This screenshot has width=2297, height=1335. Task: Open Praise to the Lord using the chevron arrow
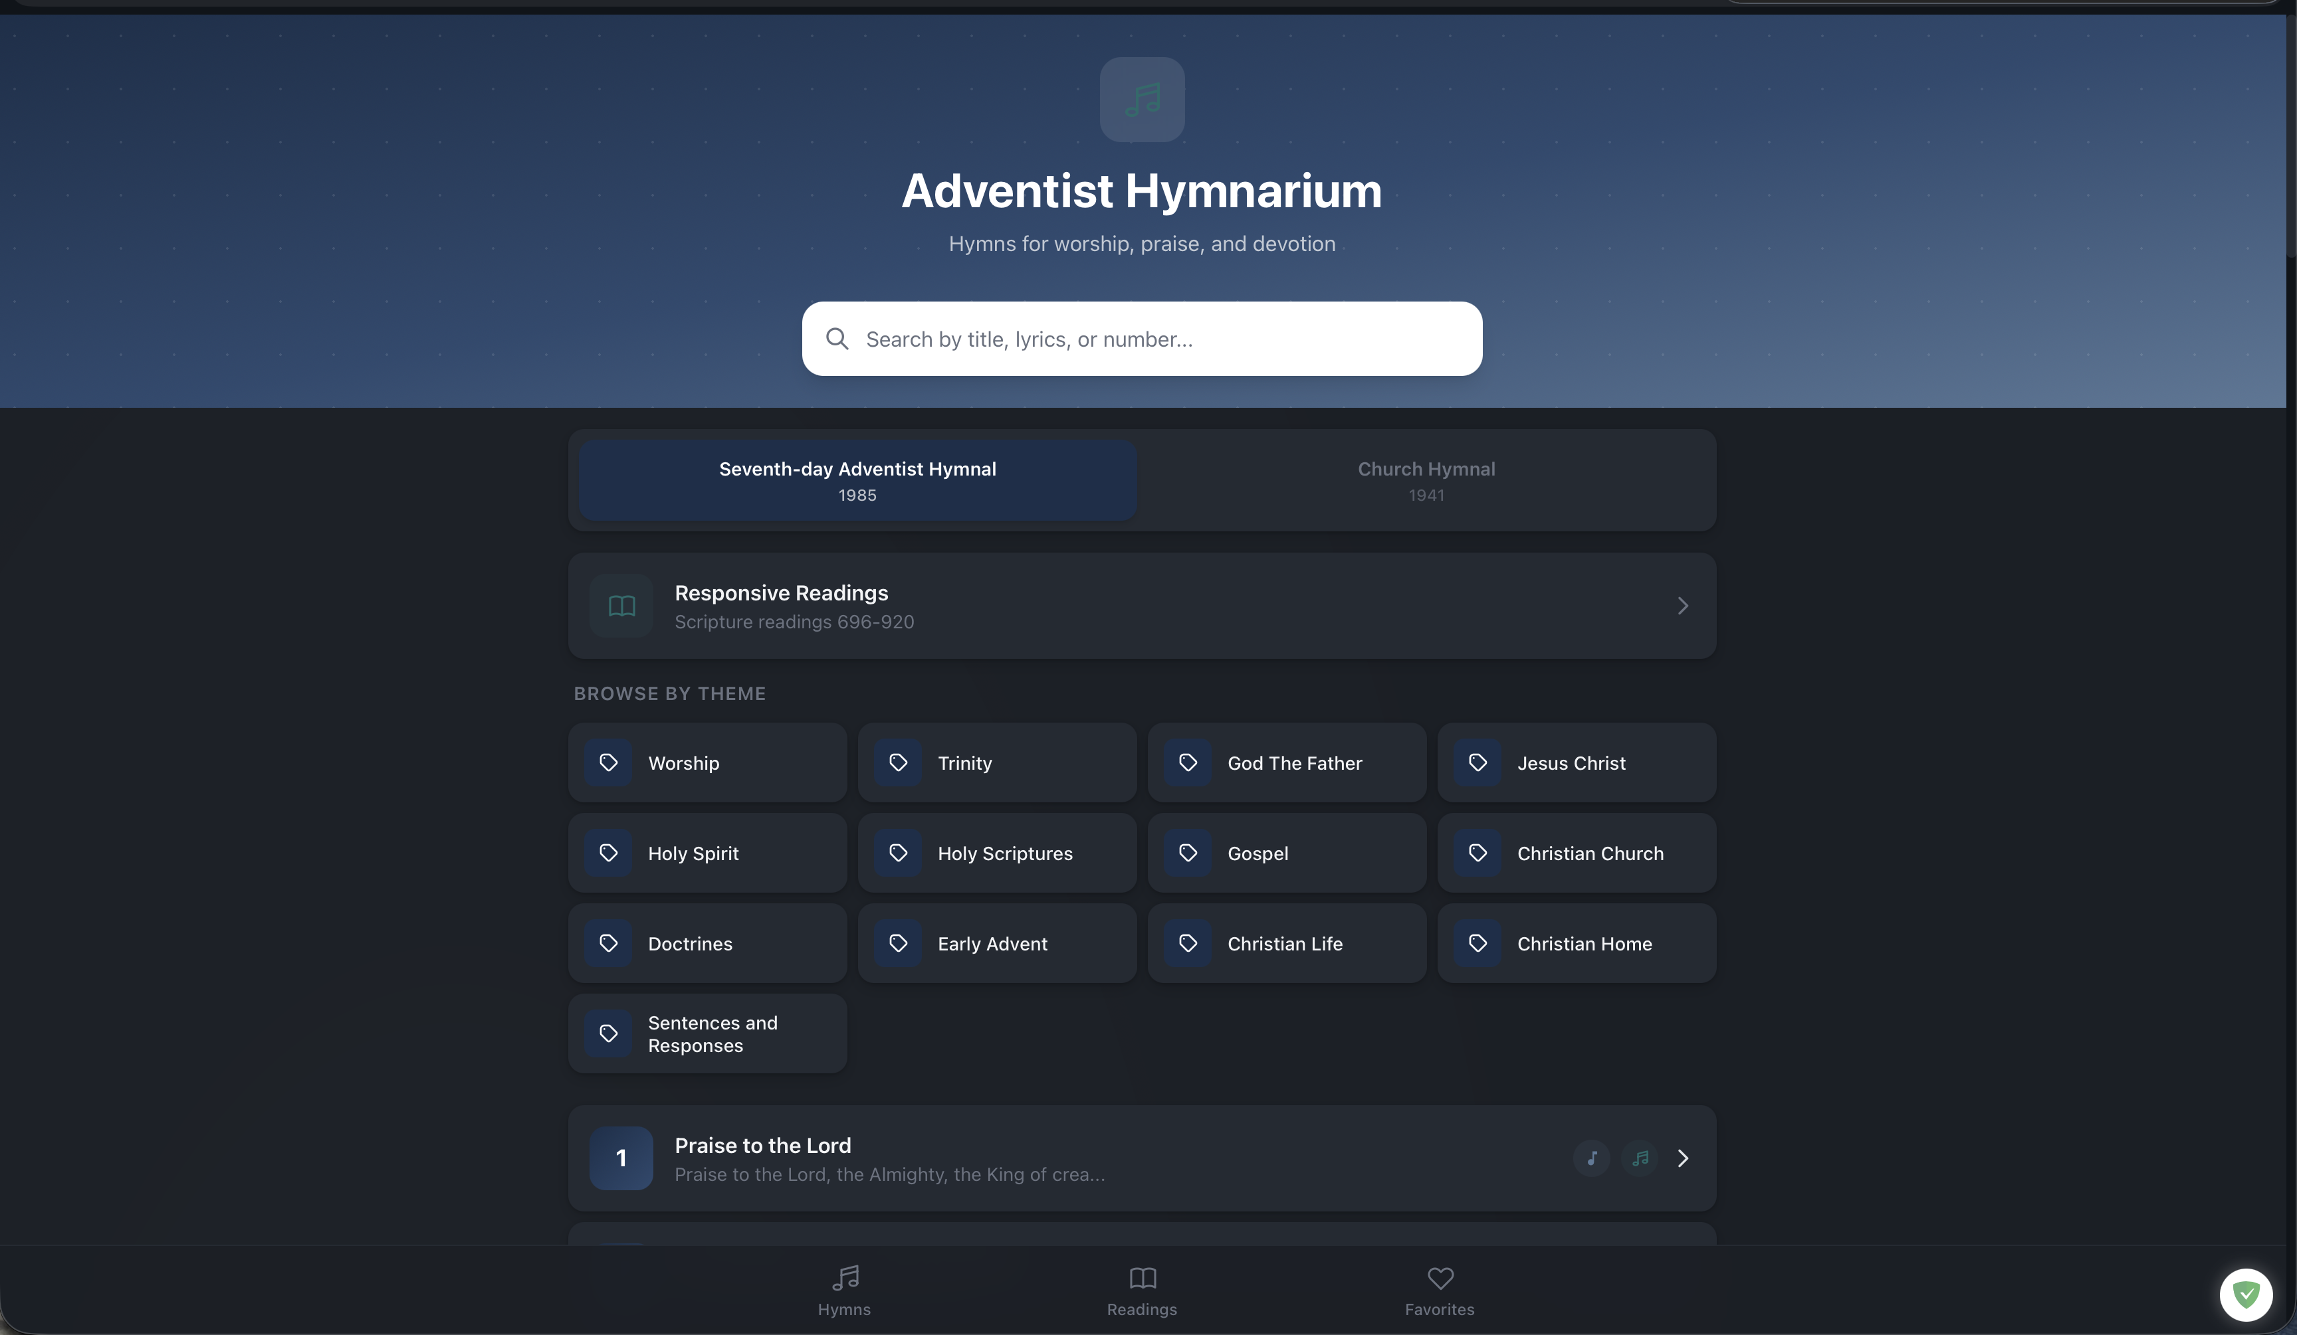point(1683,1158)
